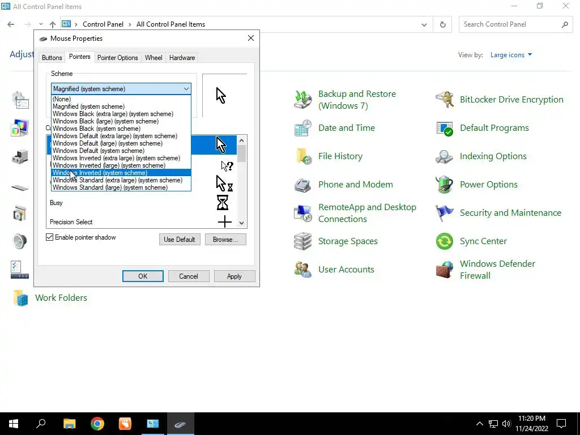Click the back navigation arrow

pyautogui.click(x=11, y=24)
